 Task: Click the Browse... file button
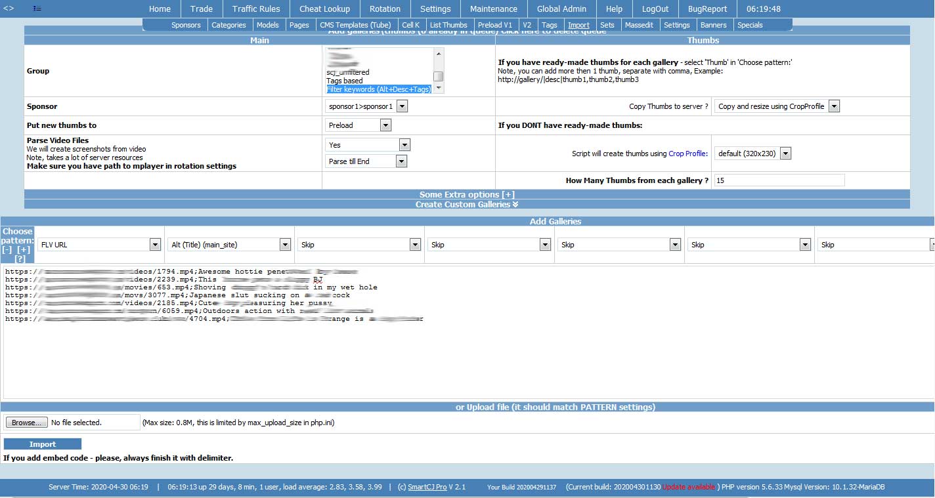[26, 423]
